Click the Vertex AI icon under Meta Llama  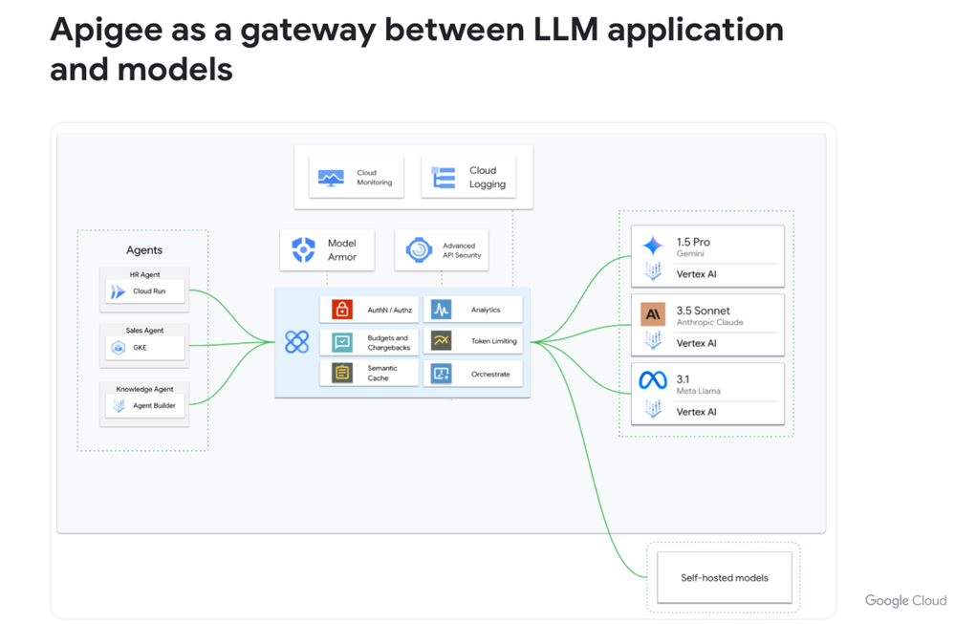653,409
